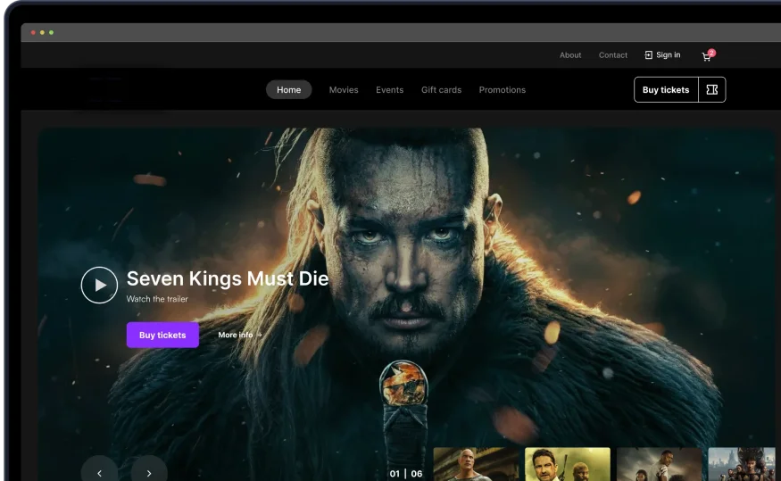This screenshot has height=481, width=781.
Task: Click the yellow window minimize dot
Action: (42, 32)
